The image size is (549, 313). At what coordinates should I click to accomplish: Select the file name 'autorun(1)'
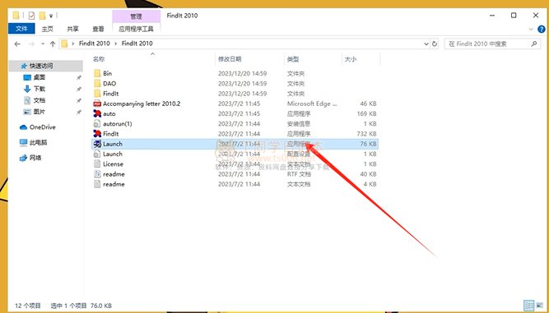(x=118, y=124)
